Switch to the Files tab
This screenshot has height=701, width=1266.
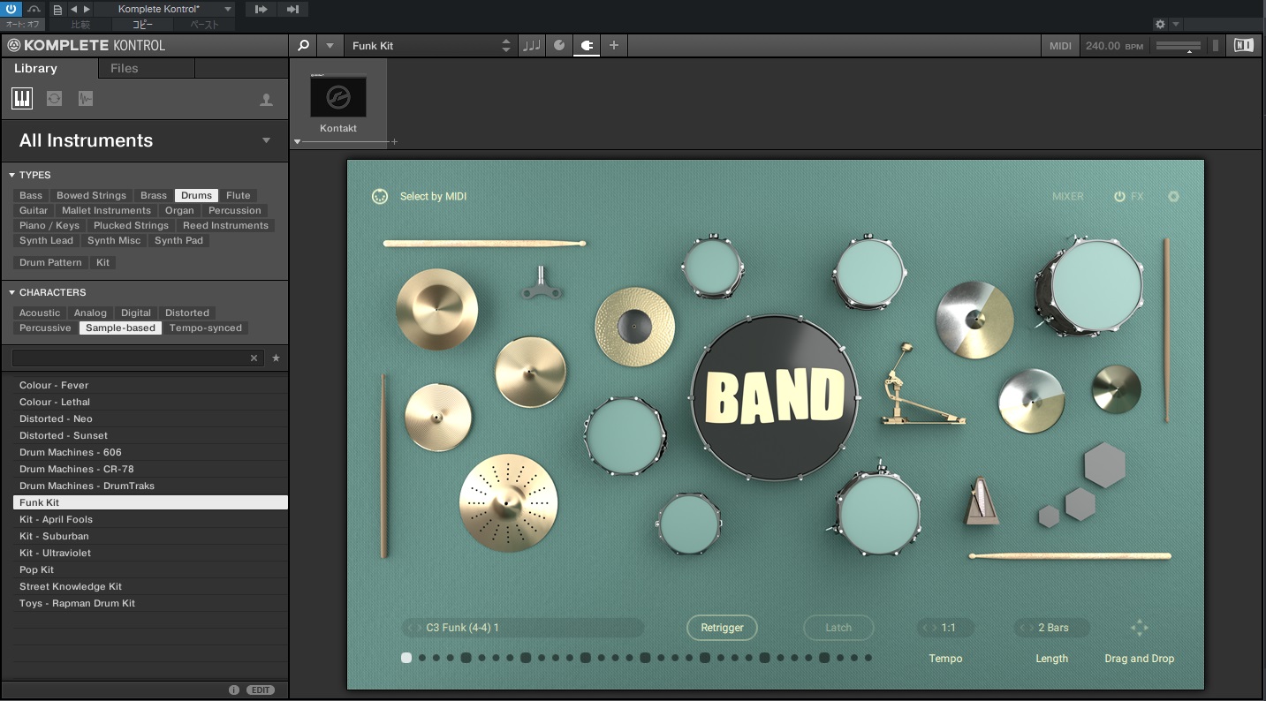coord(124,68)
